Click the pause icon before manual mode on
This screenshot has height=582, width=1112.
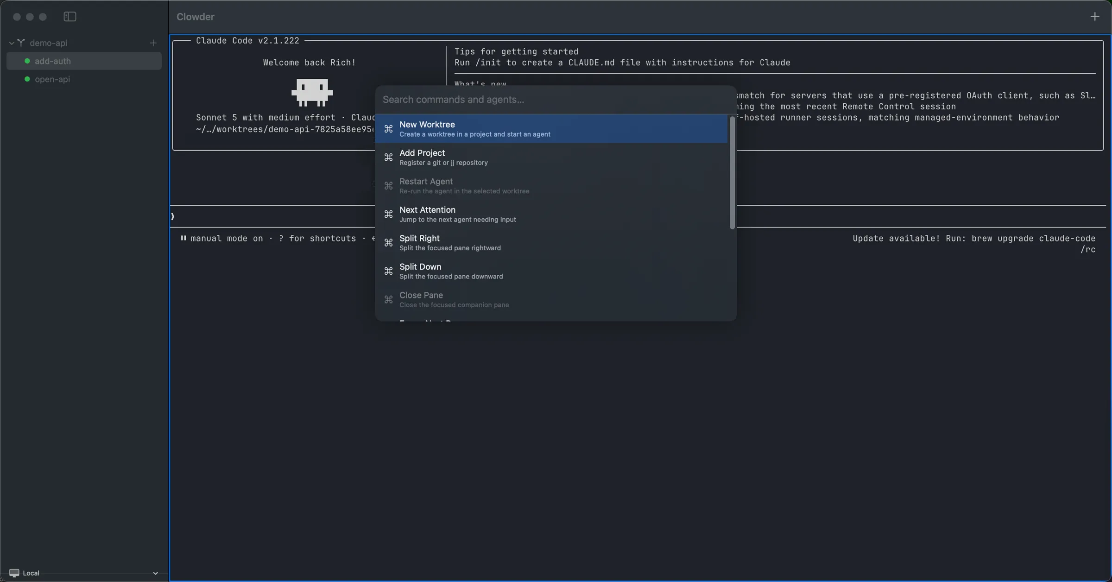click(x=183, y=238)
